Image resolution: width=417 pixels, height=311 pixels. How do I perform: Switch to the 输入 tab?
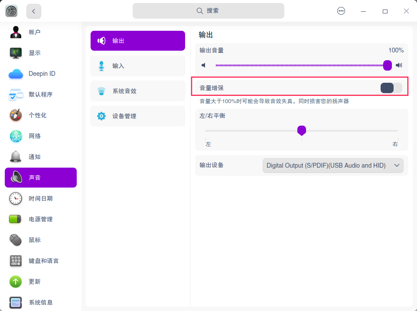[137, 65]
